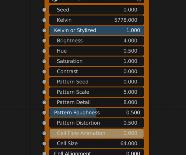Click the Seed value field
Screen dimensions: 186x155
tap(96, 10)
